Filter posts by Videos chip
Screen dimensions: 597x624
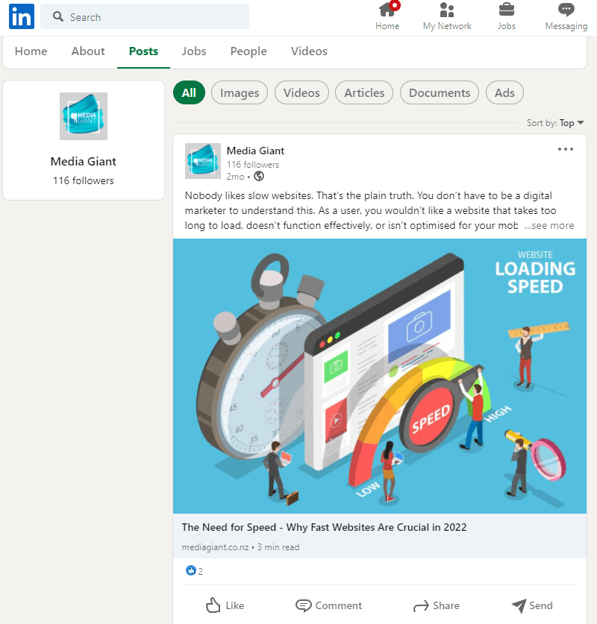301,92
